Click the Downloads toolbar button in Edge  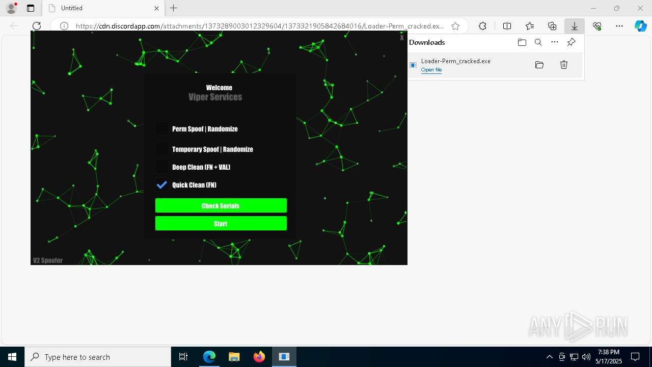pos(575,26)
